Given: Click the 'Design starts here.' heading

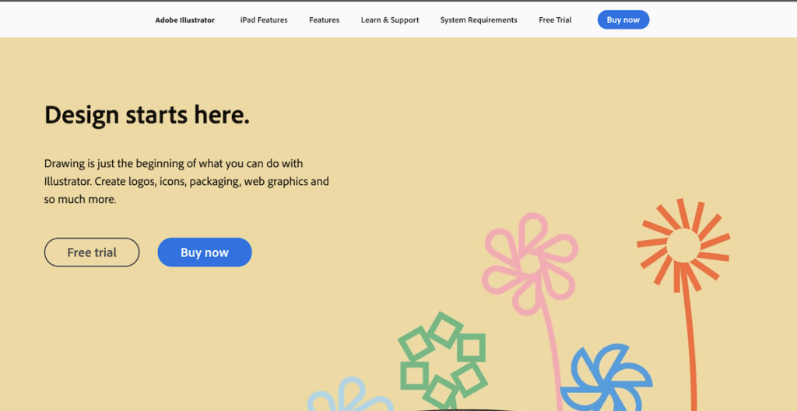Looking at the screenshot, I should point(147,115).
